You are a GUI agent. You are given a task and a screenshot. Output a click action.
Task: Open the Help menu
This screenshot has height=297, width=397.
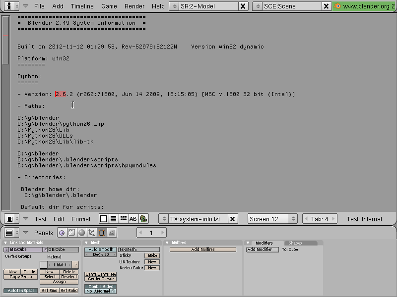pos(158,6)
